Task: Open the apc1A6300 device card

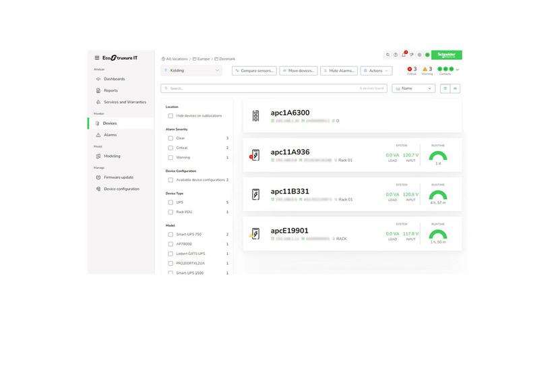Action: (352, 116)
